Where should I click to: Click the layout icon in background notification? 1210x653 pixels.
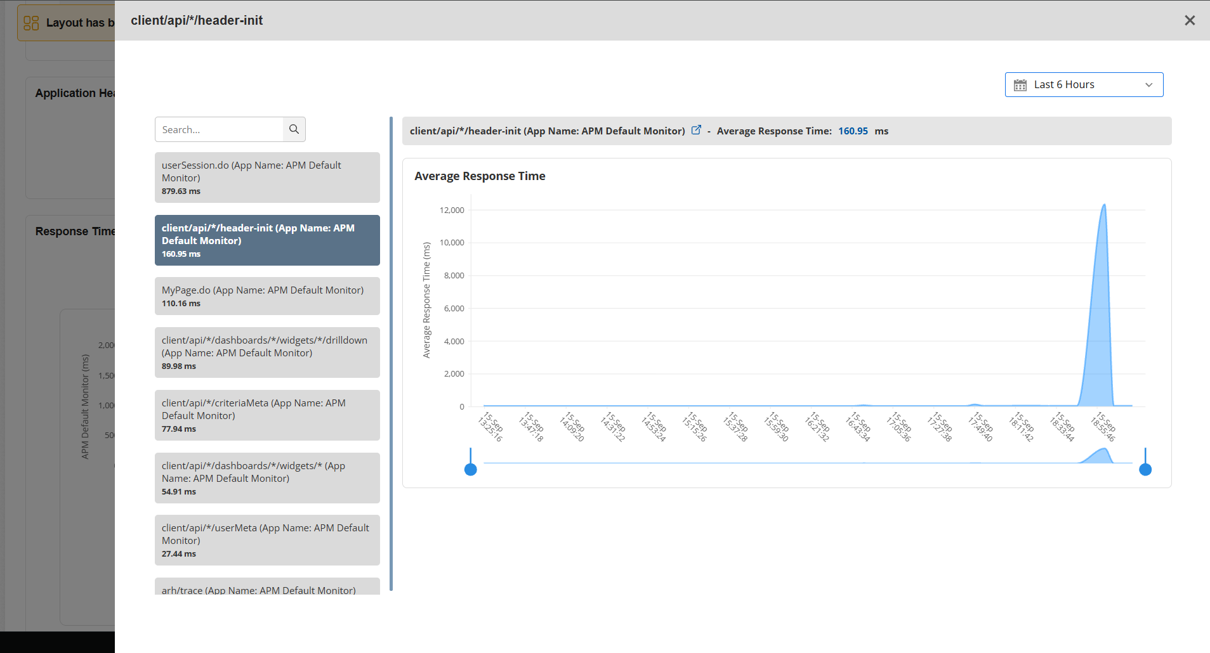tap(31, 23)
